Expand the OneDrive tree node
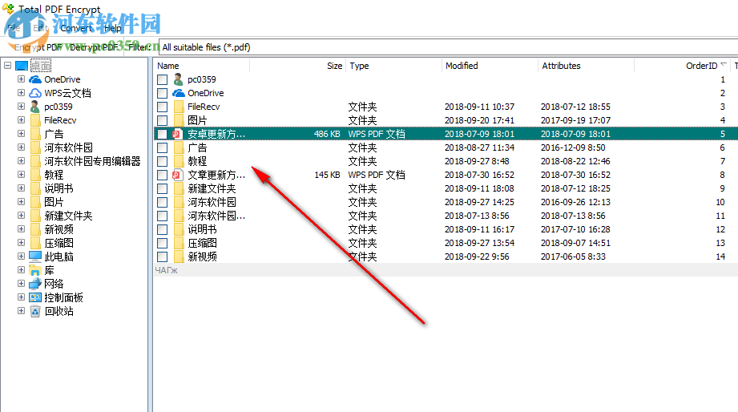Viewport: 738px width, 412px height. [x=21, y=79]
